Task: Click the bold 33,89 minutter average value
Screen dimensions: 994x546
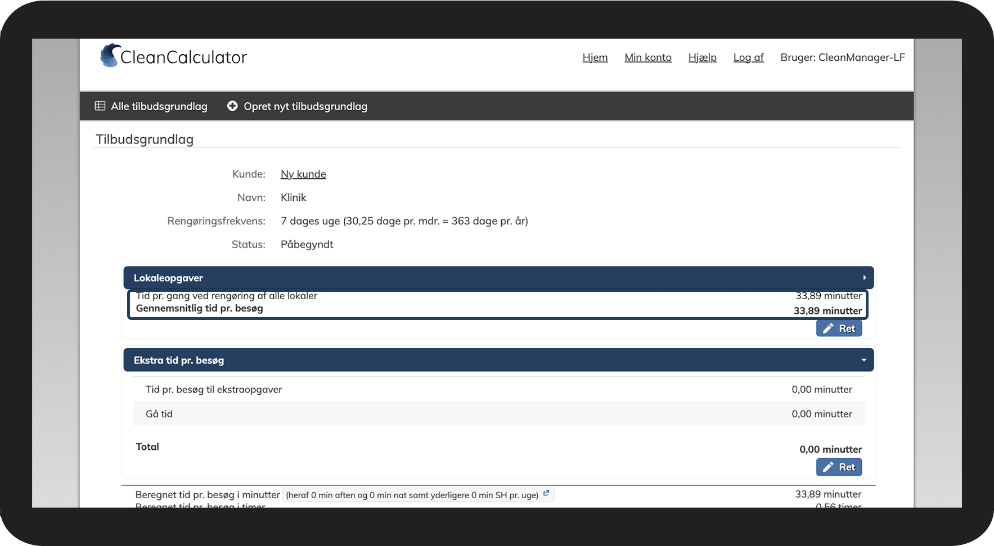Action: pyautogui.click(x=828, y=311)
